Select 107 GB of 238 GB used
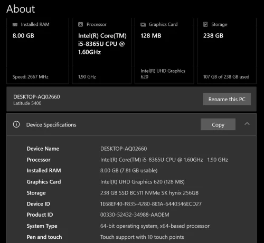Image resolution: width=264 pixels, height=243 pixels. 226,77
